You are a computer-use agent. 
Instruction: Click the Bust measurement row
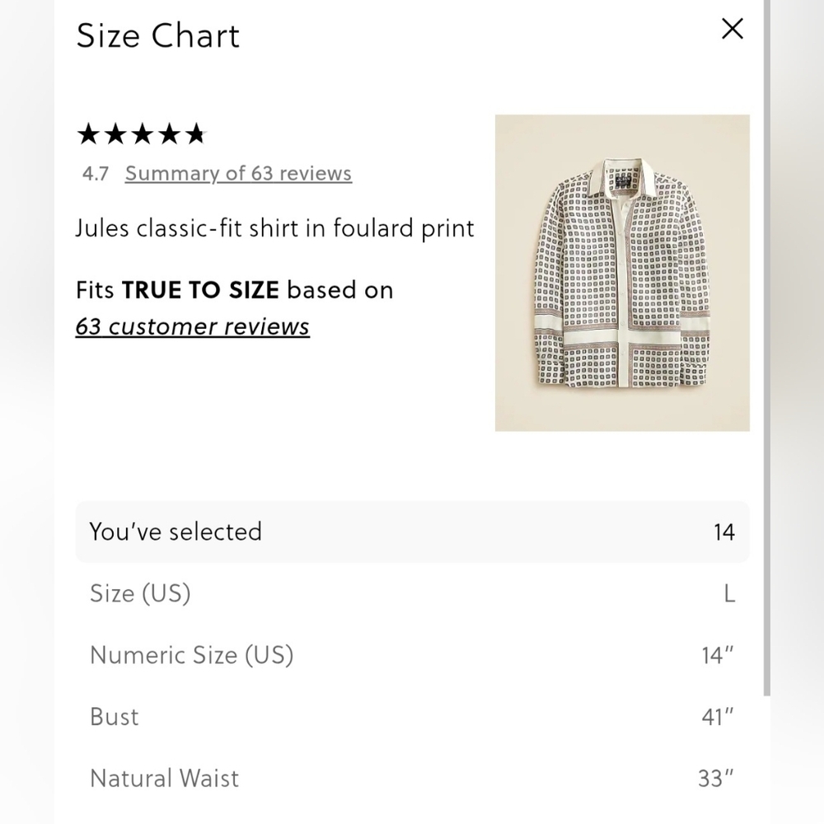click(413, 717)
